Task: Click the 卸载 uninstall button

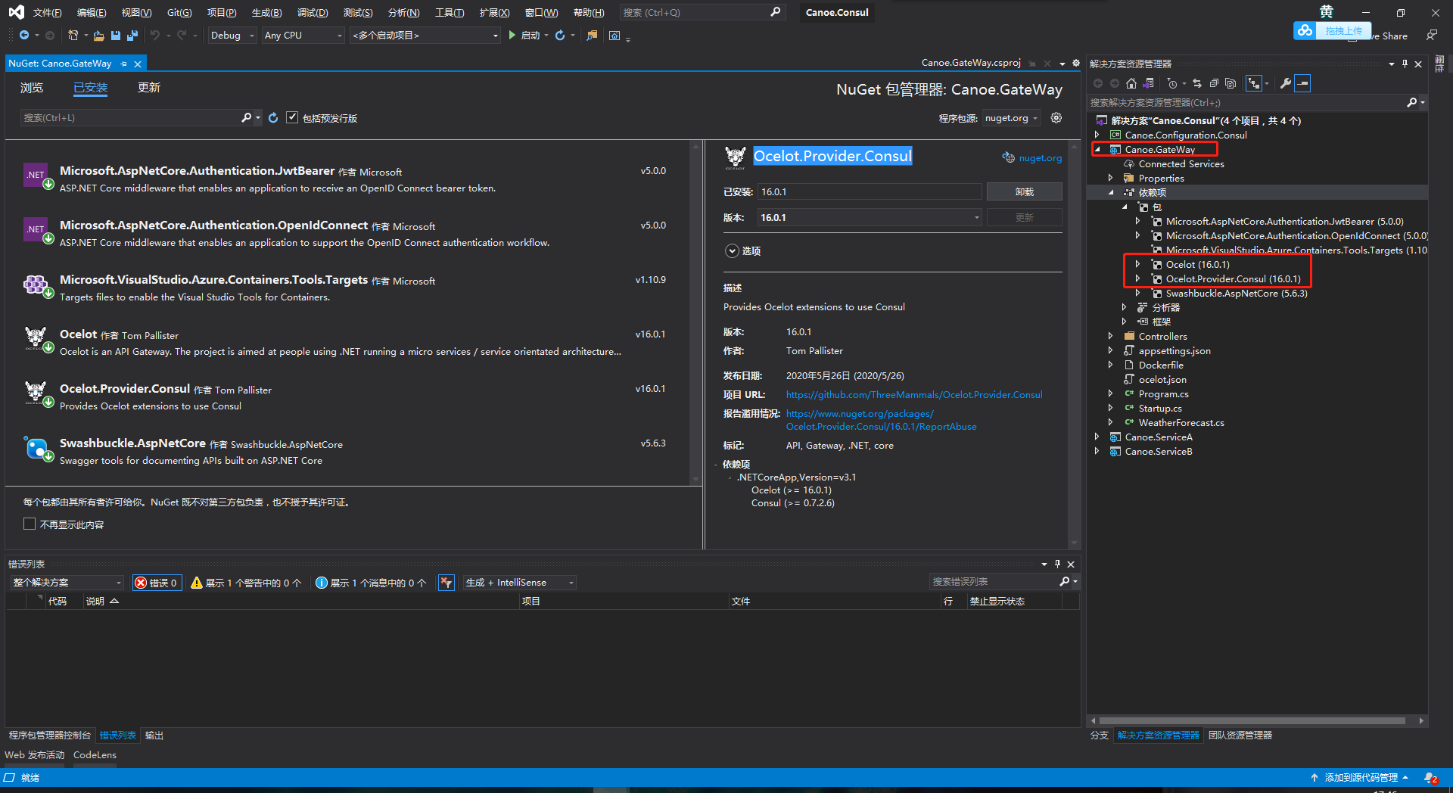Action: click(x=1024, y=192)
